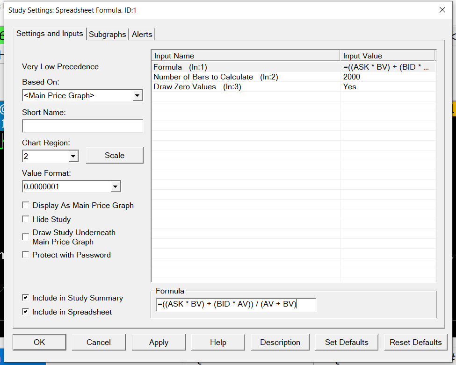Image resolution: width=456 pixels, height=365 pixels.
Task: Click in the Short Name text field
Action: click(82, 126)
